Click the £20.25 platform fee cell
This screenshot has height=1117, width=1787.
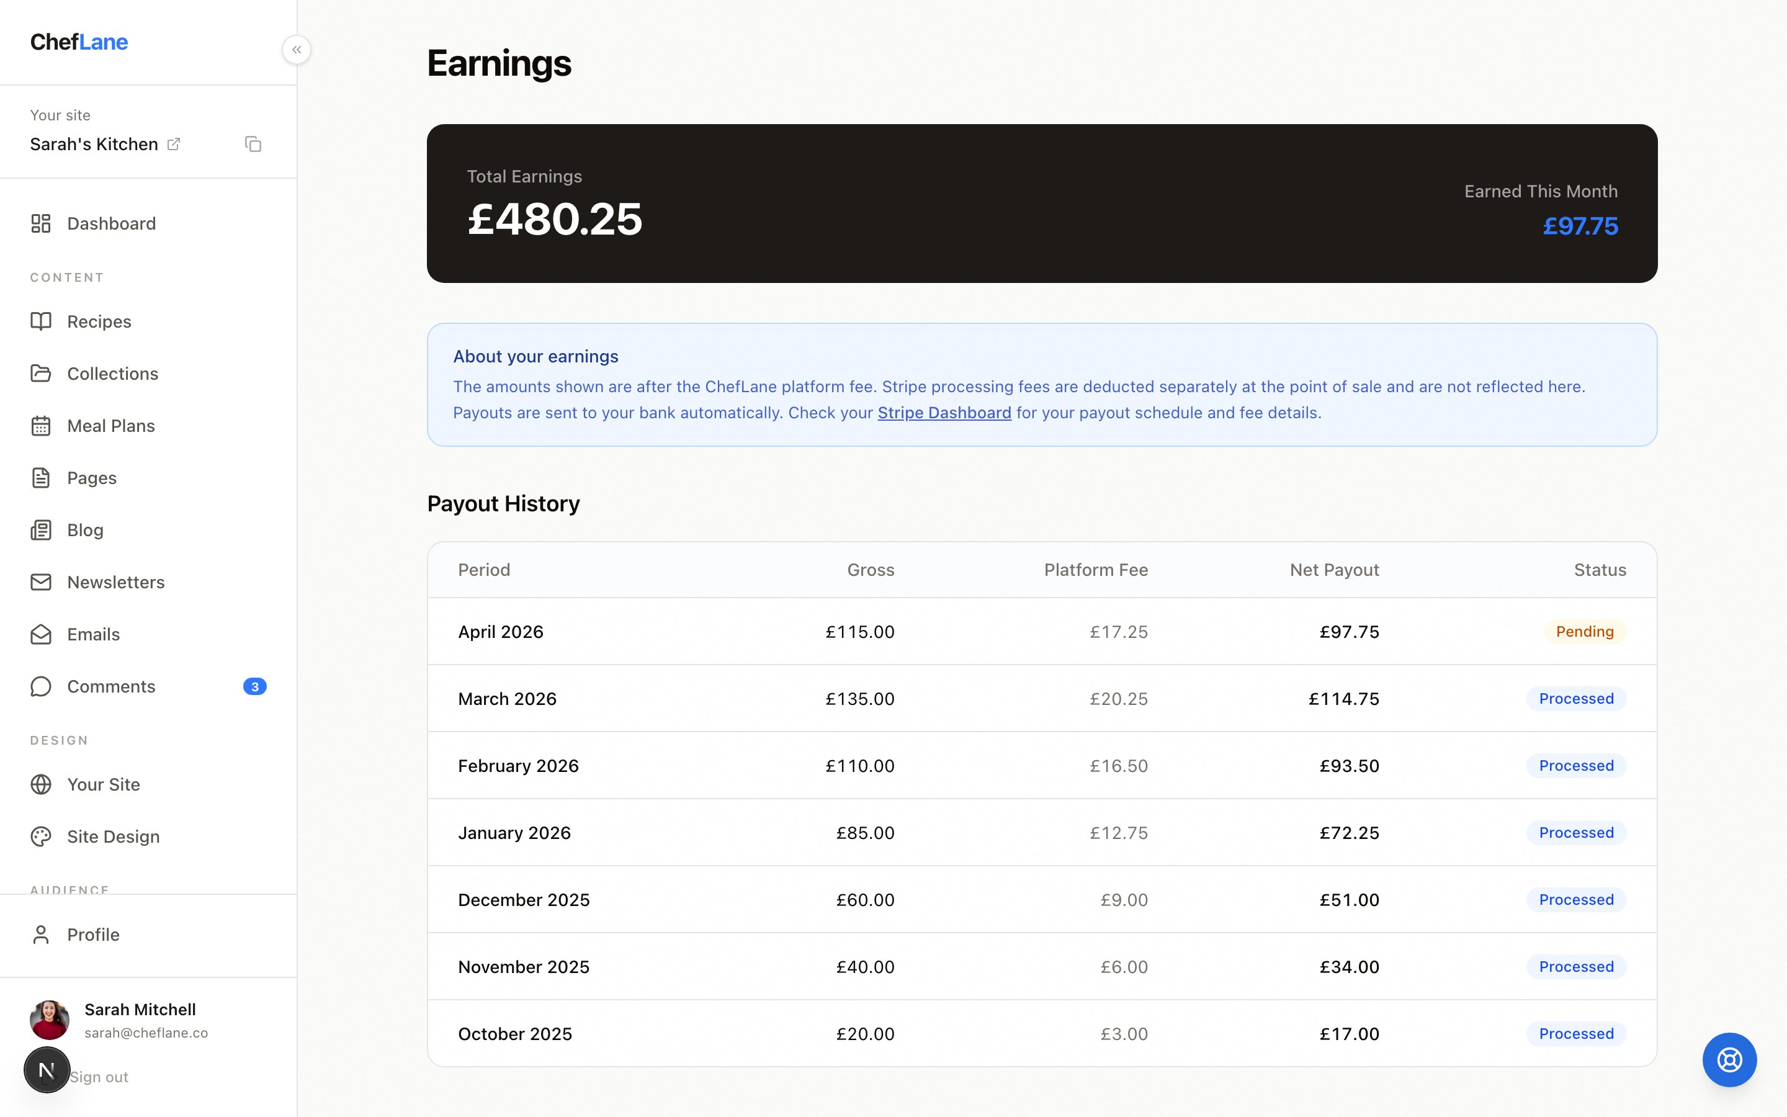1119,699
